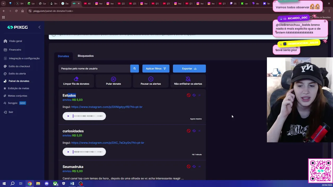Open Metas conjuntas page
The image size is (333, 187).
(x=17, y=96)
